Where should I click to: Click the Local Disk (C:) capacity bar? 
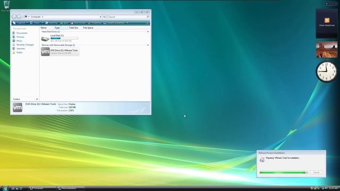64,38
